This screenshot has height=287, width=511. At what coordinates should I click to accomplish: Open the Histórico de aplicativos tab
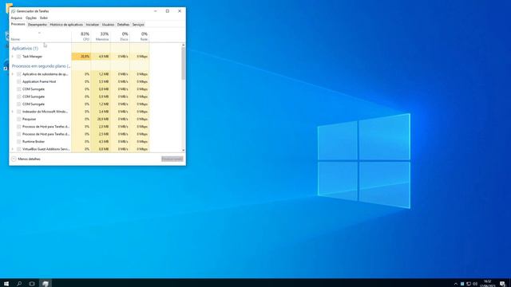click(x=66, y=25)
